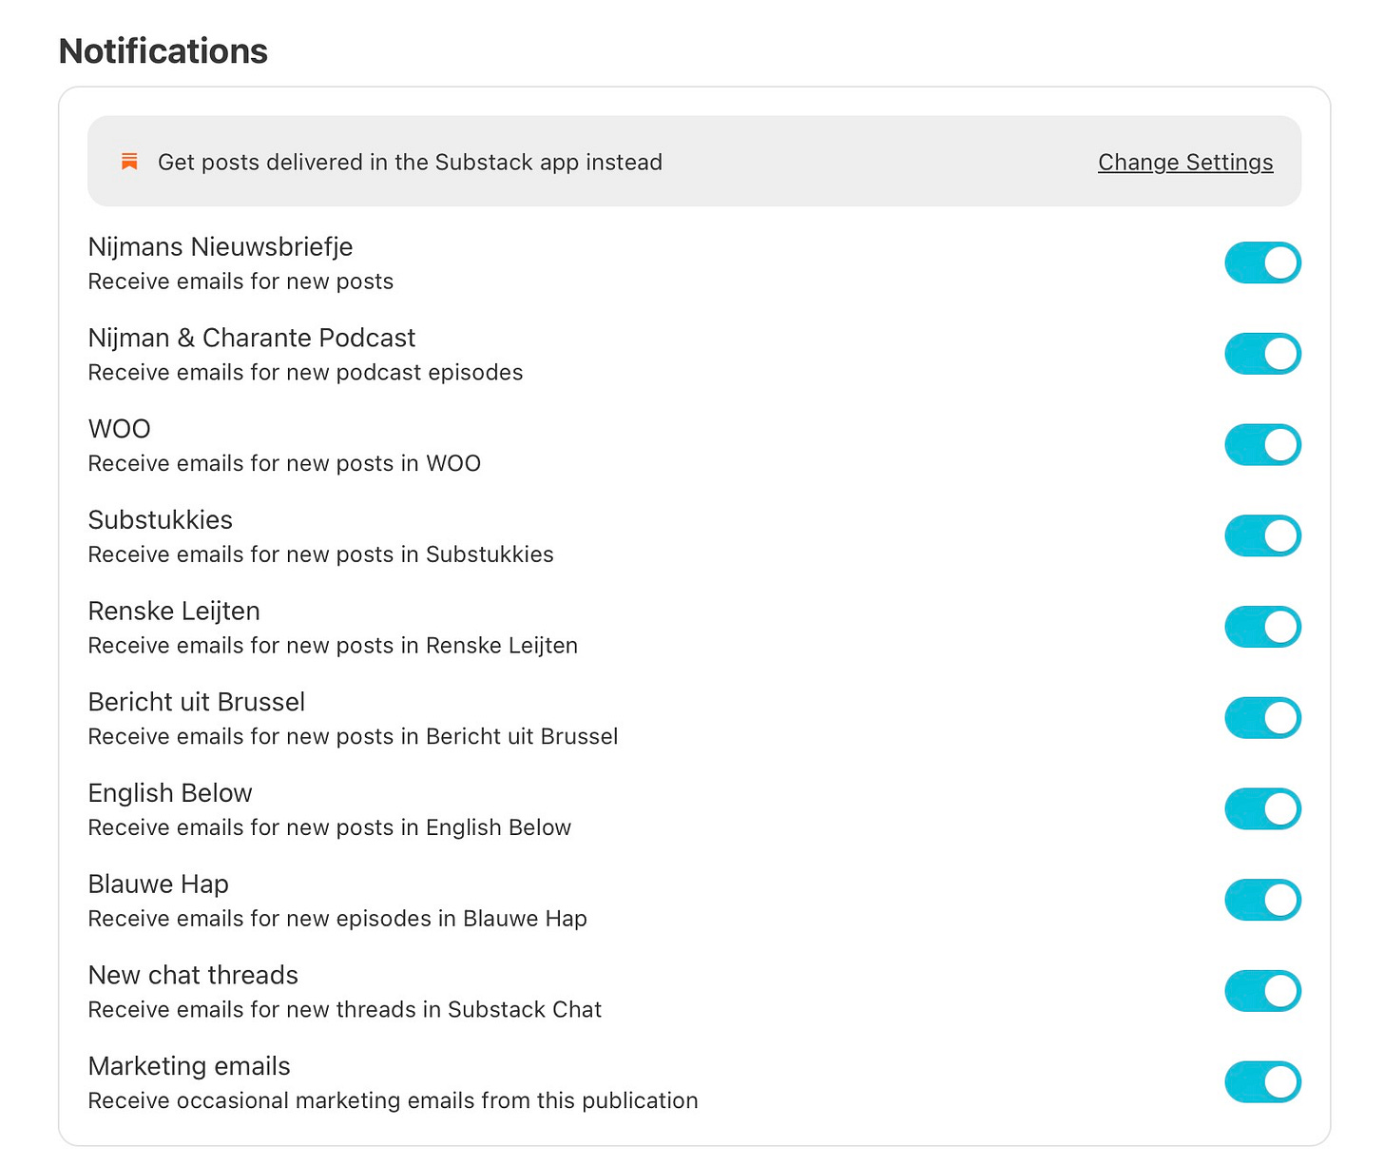Click the Blauwe Hap label
This screenshot has height=1166, width=1384.
pyautogui.click(x=159, y=884)
